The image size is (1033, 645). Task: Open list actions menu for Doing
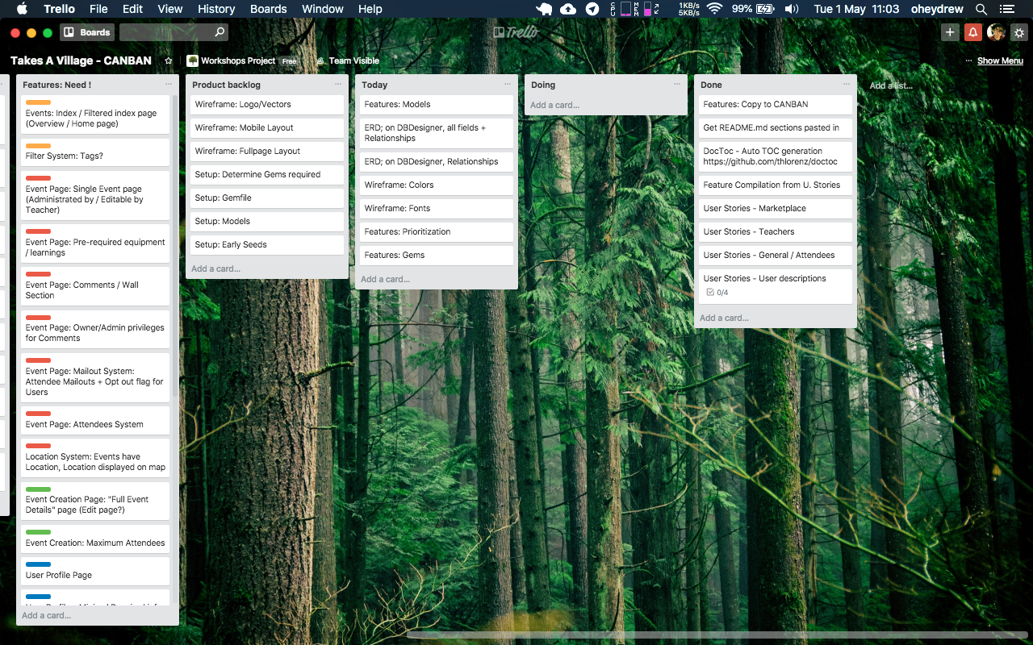[677, 84]
